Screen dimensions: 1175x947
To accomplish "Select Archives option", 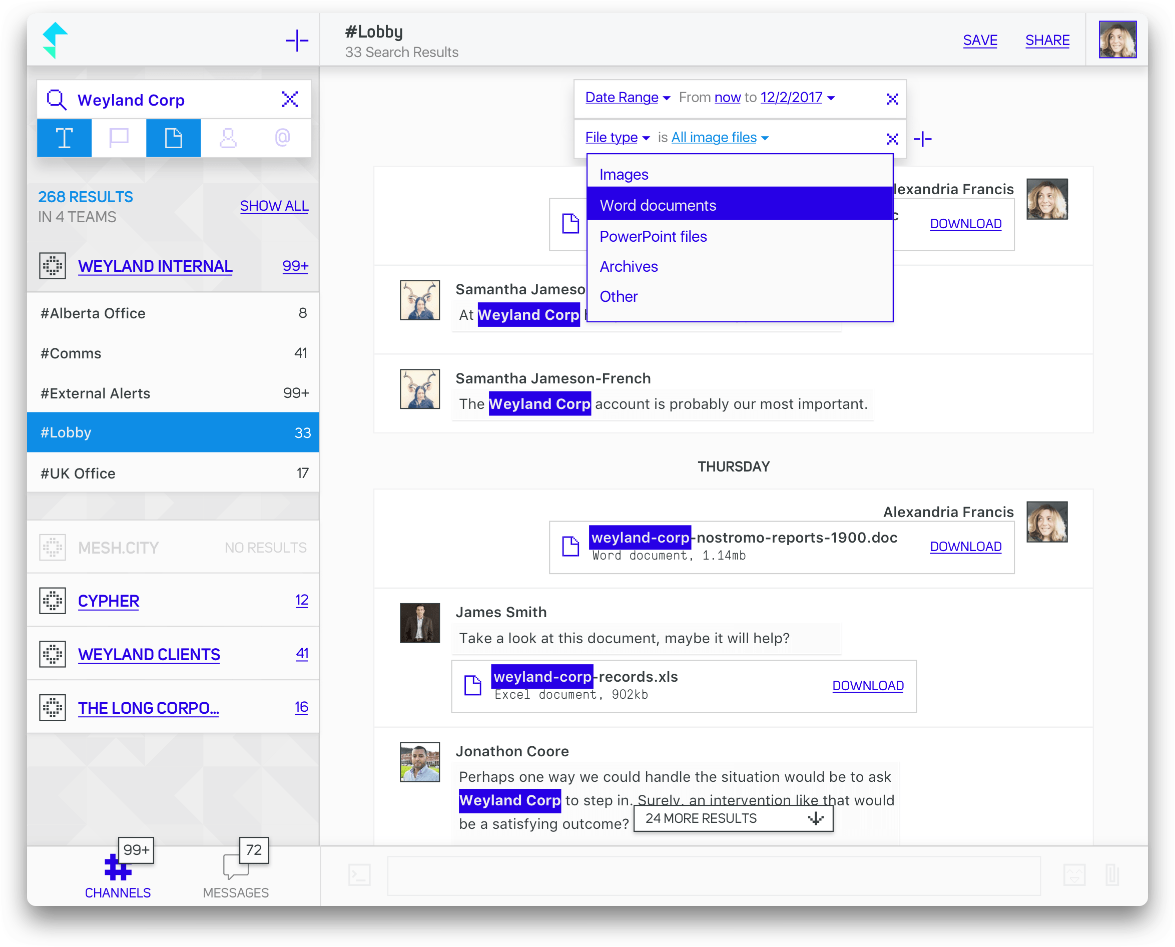I will tap(739, 266).
